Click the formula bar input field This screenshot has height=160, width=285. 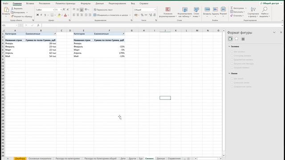coord(161,25)
